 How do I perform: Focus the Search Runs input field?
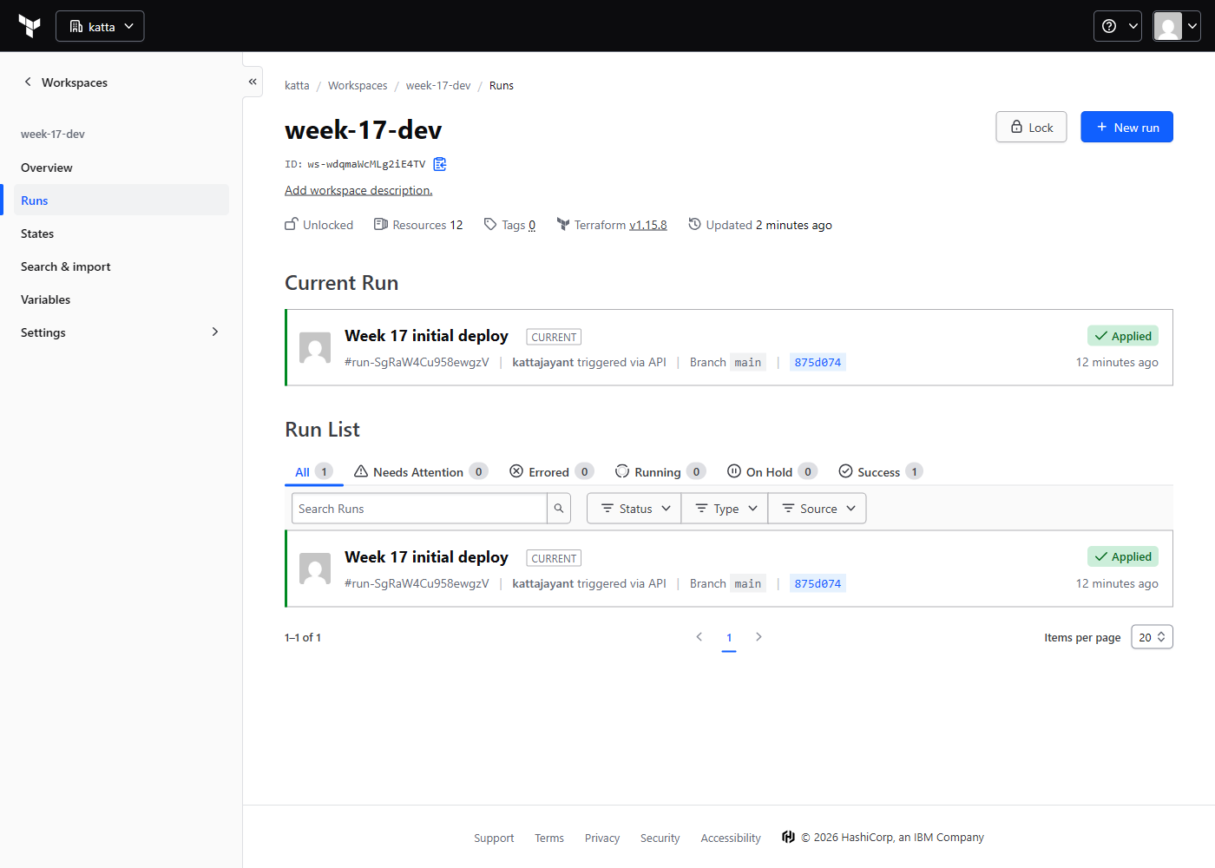pyautogui.click(x=419, y=509)
